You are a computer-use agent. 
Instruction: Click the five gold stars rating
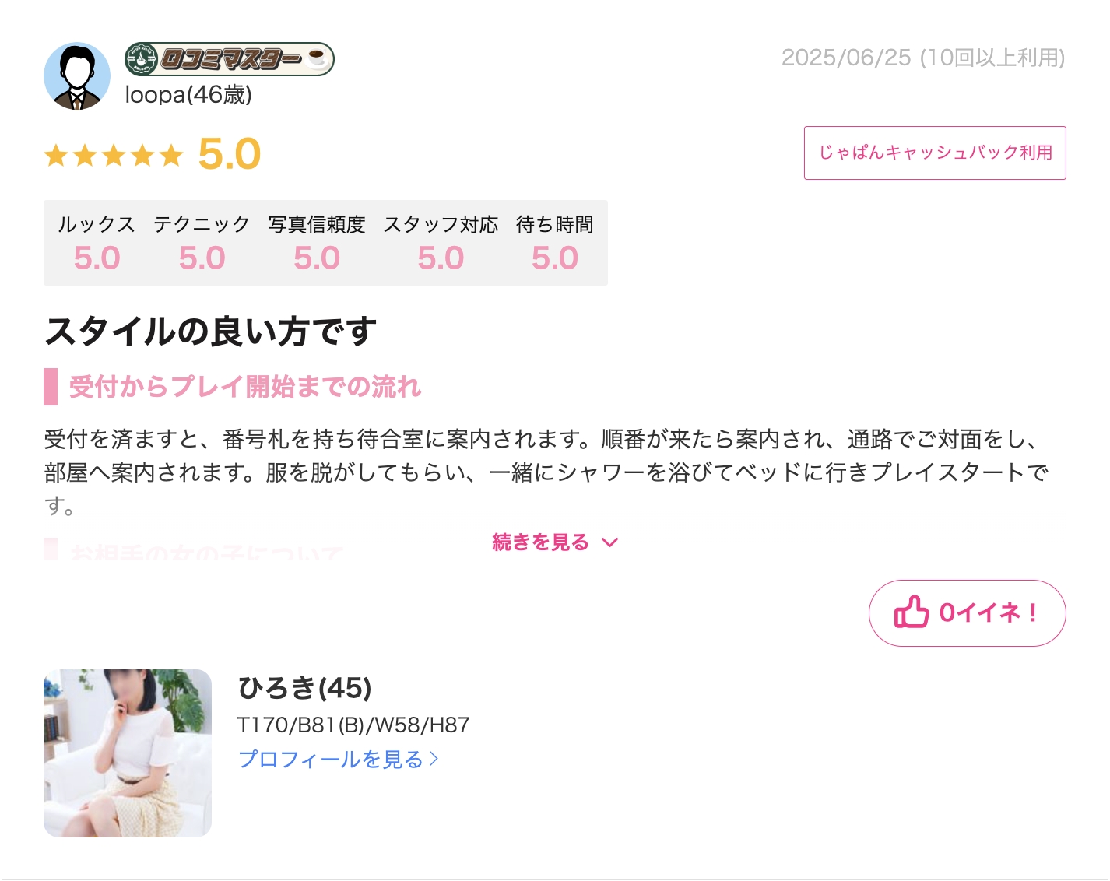point(114,155)
